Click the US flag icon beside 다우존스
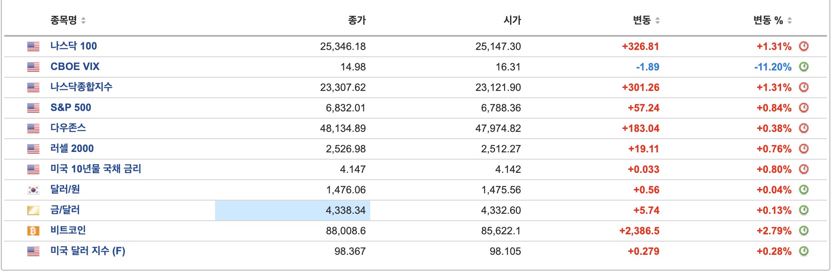This screenshot has width=838, height=274. click(33, 128)
